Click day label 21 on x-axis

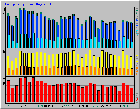click(90, 106)
